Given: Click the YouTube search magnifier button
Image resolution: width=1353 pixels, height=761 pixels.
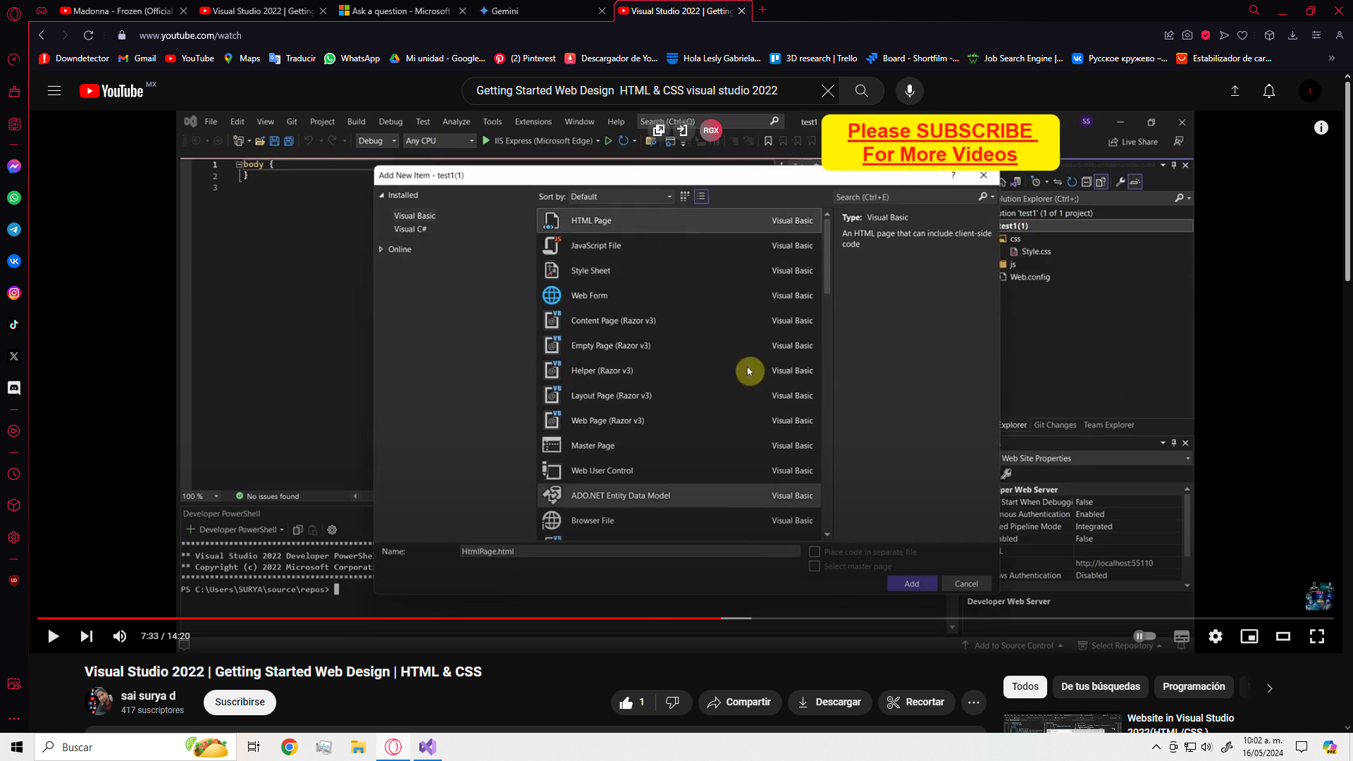Looking at the screenshot, I should tap(861, 91).
